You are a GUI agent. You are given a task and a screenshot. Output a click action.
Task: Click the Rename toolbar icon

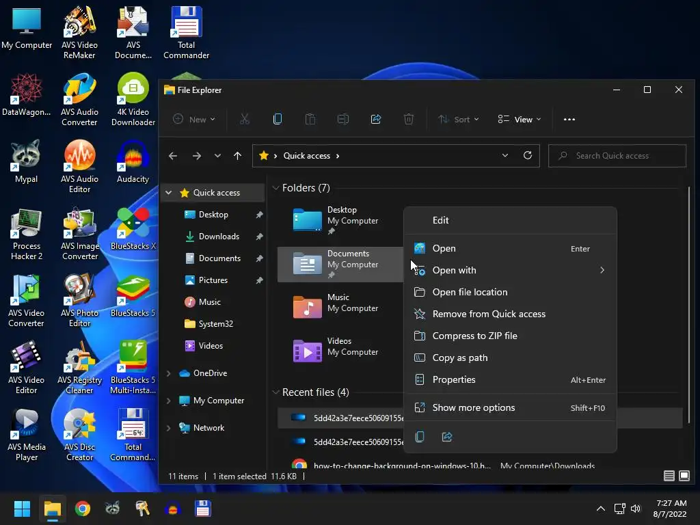[343, 119]
